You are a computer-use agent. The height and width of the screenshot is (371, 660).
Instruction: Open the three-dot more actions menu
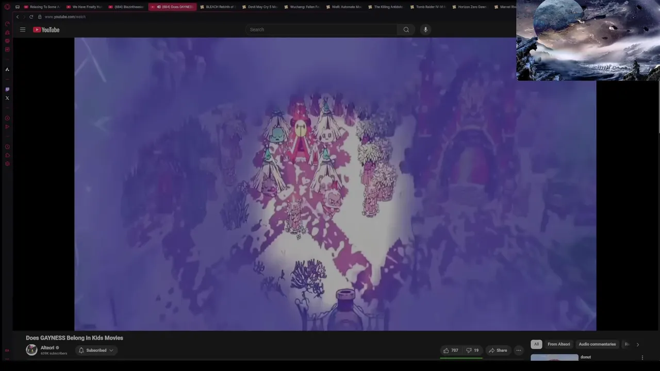519,350
